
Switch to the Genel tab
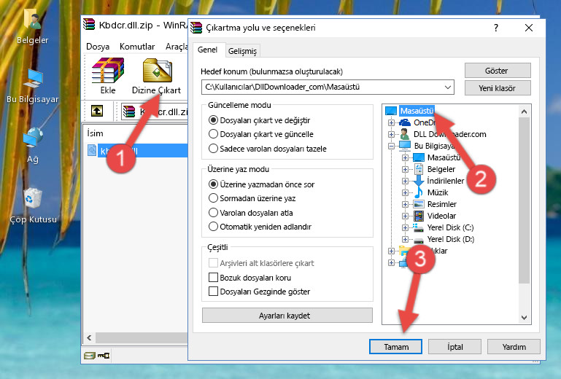[x=207, y=50]
